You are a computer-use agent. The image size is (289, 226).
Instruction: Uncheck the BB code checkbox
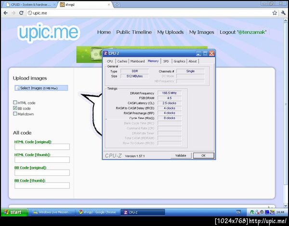(x=15, y=108)
